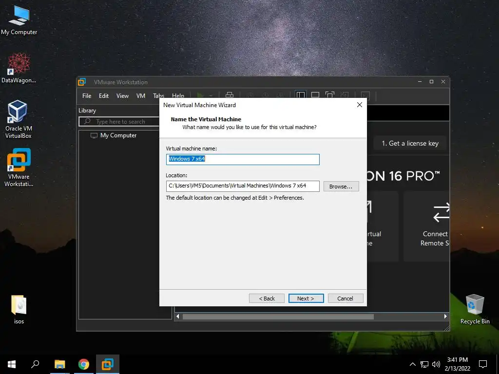Click the Virtual machine name field
Viewport: 499px width, 374px height.
(243, 159)
